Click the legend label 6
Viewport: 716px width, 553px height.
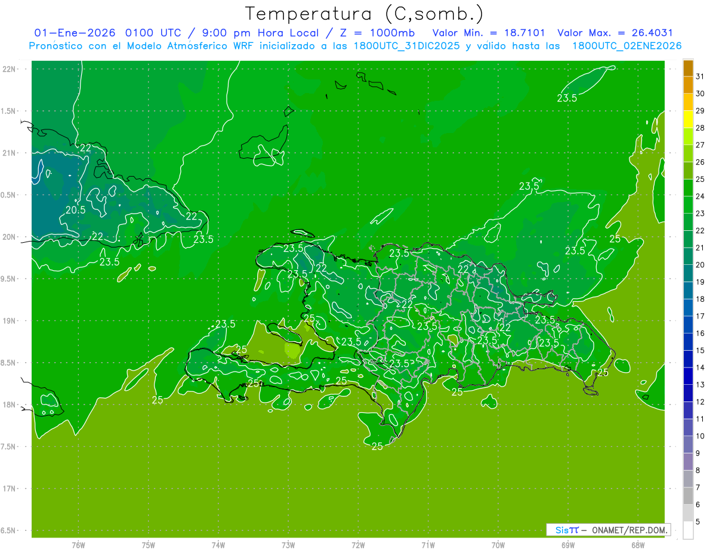[x=698, y=505]
